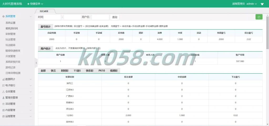Screen dimensions: 269x126
Task: Open 系统彩预开奖 in the sidebar
Action: point(13,62)
